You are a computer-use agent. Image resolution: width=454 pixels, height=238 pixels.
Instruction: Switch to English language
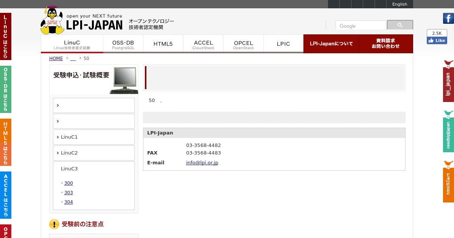(400, 4)
